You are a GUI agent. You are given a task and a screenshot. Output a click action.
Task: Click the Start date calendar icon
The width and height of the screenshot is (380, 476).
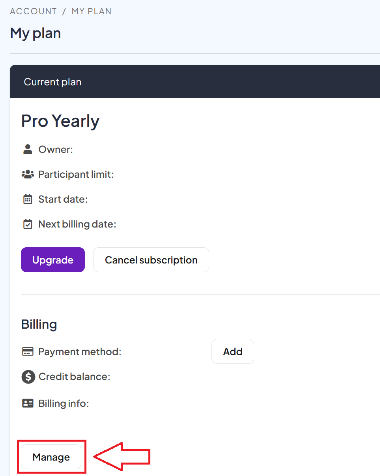click(28, 199)
